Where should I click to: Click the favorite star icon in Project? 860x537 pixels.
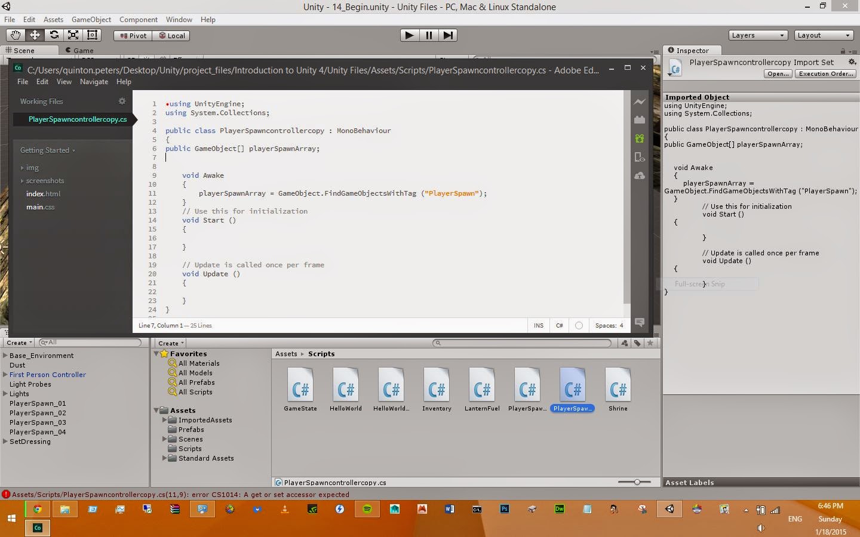click(x=650, y=343)
